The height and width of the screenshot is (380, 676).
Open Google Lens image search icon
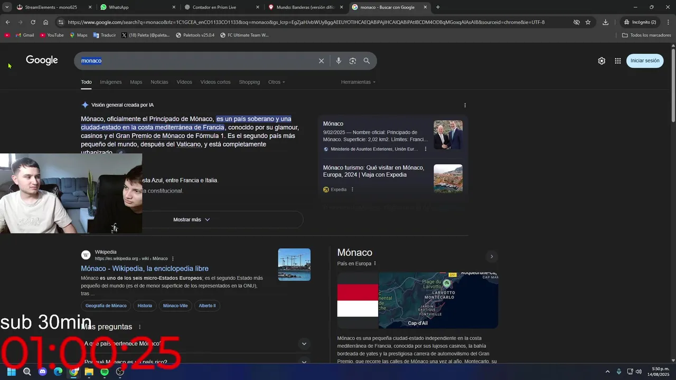pos(353,61)
